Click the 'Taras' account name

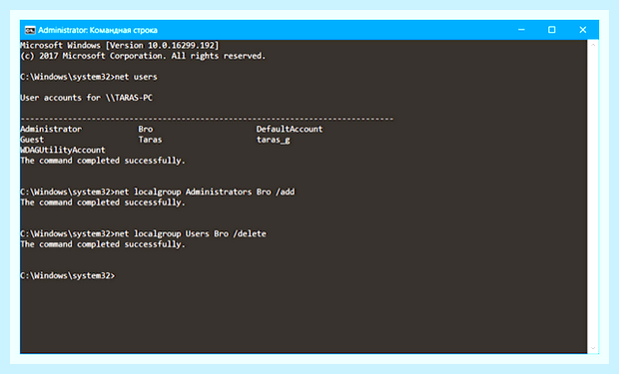[x=150, y=140]
